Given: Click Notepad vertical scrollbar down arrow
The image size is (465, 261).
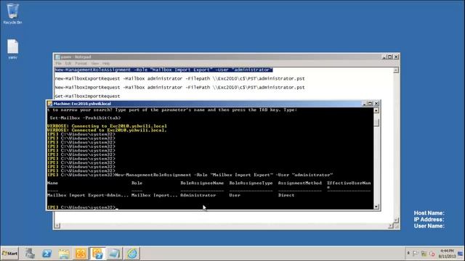Looking at the screenshot, I should tap(396, 220).
